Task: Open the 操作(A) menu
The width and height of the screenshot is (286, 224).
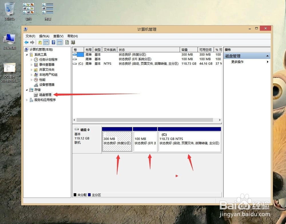Action: point(44,36)
